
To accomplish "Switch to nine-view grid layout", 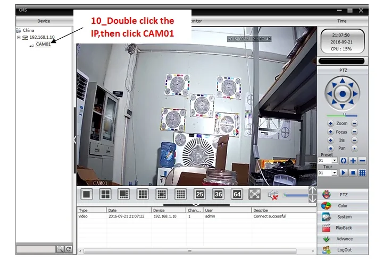I will pyautogui.click(x=143, y=194).
